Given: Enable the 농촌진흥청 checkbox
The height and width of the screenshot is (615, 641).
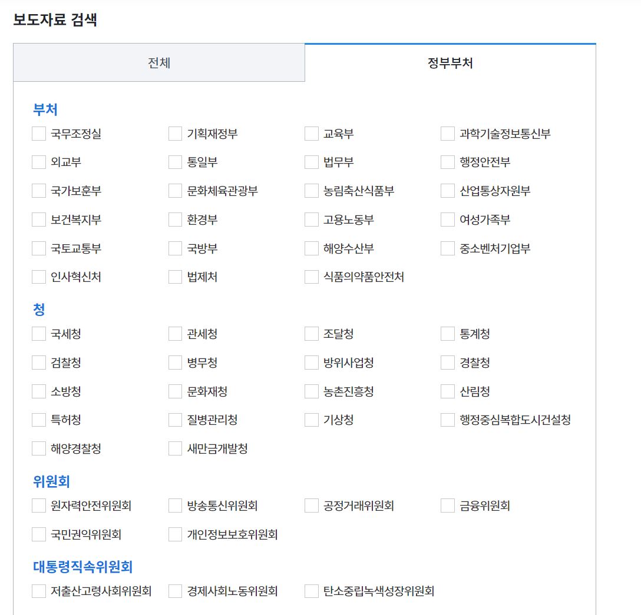Looking at the screenshot, I should coord(312,391).
